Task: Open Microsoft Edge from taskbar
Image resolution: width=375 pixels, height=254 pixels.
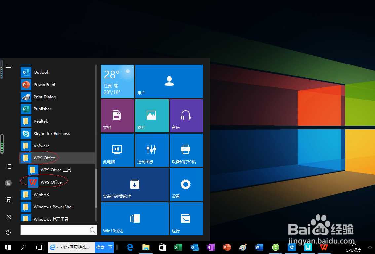Action: 130,247
